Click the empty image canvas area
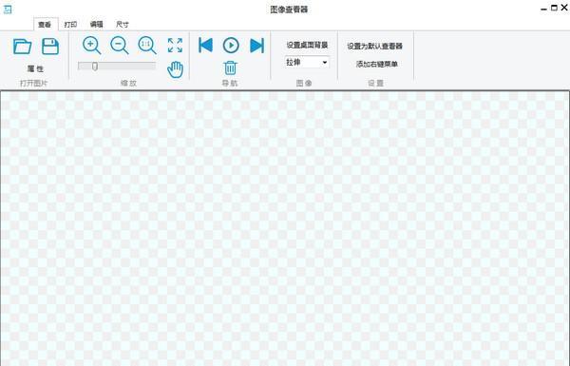Viewport: 570px width, 366px height. [x=285, y=228]
